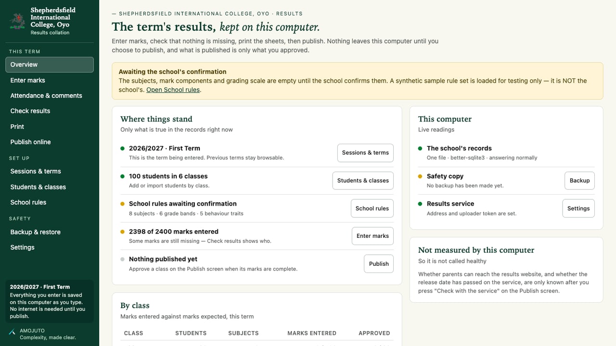Image resolution: width=616 pixels, height=346 pixels.
Task: Open Settings from the sidebar
Action: [x=50, y=247]
